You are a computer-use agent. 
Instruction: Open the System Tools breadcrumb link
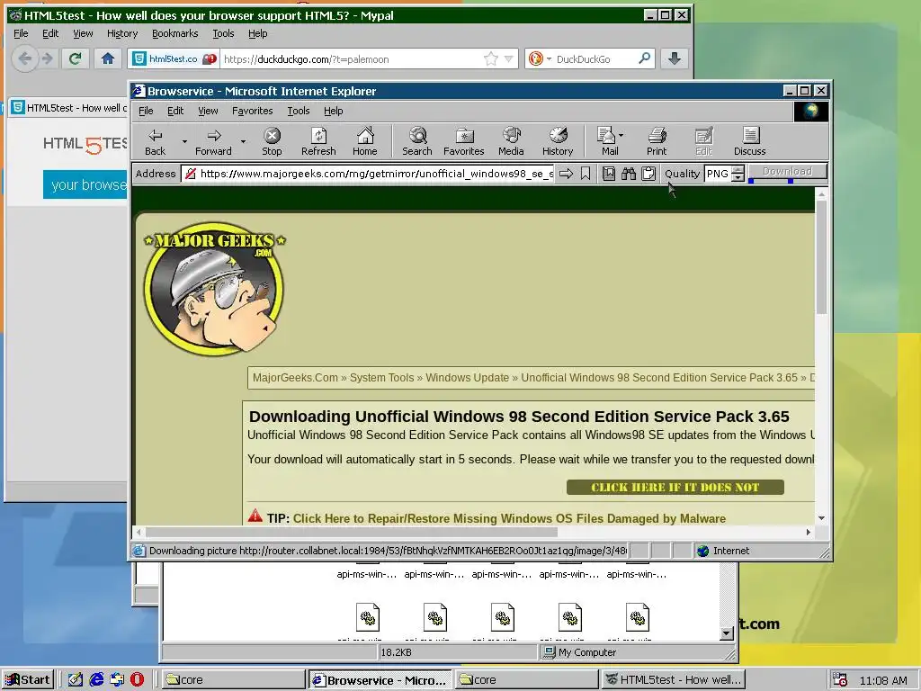(x=381, y=378)
